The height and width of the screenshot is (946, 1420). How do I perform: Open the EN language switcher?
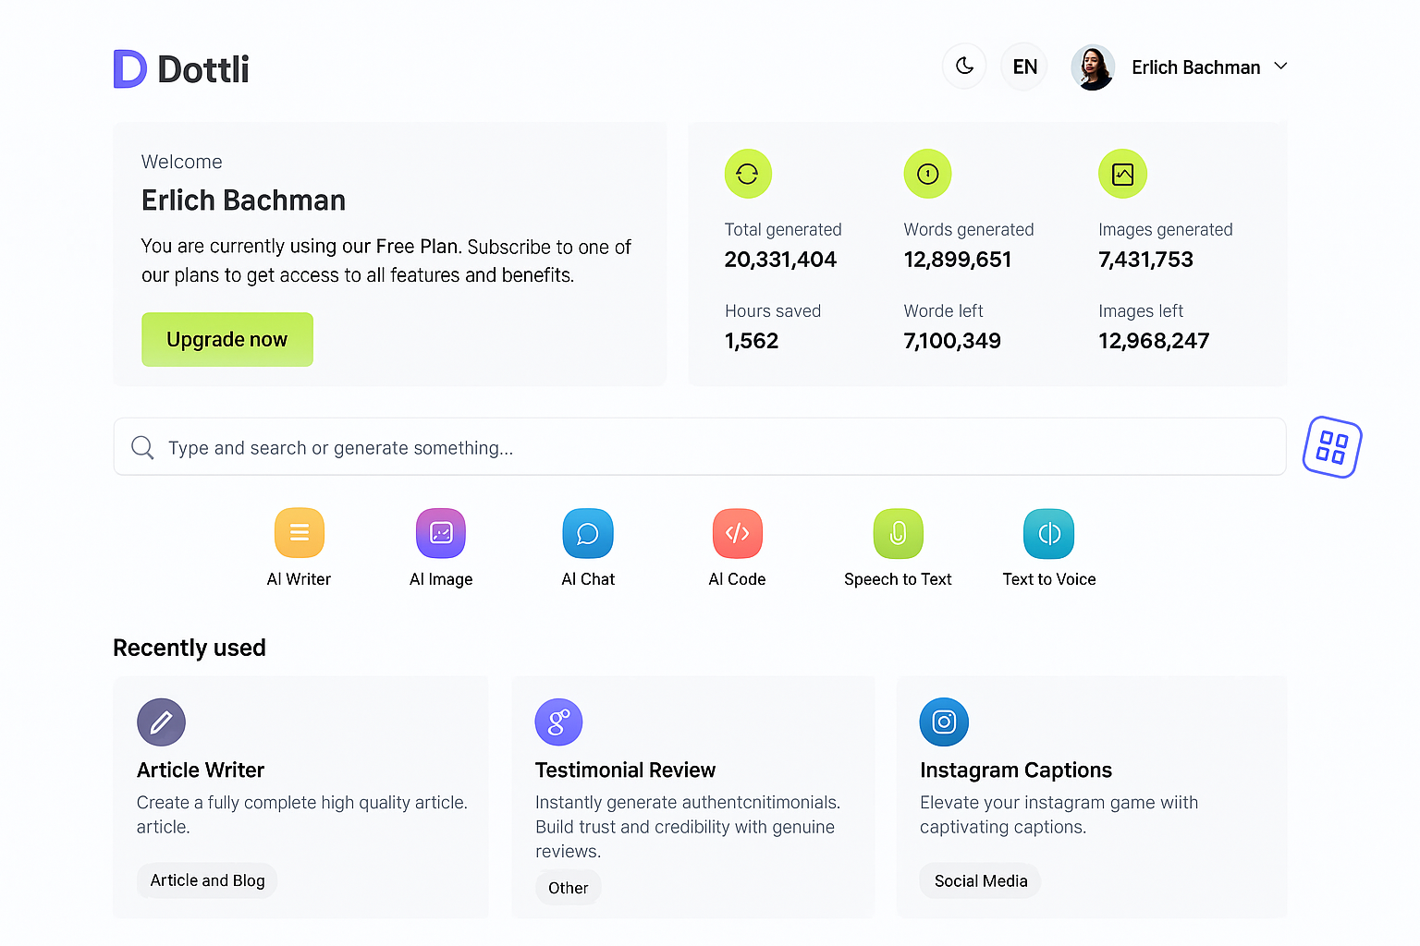(x=1023, y=66)
